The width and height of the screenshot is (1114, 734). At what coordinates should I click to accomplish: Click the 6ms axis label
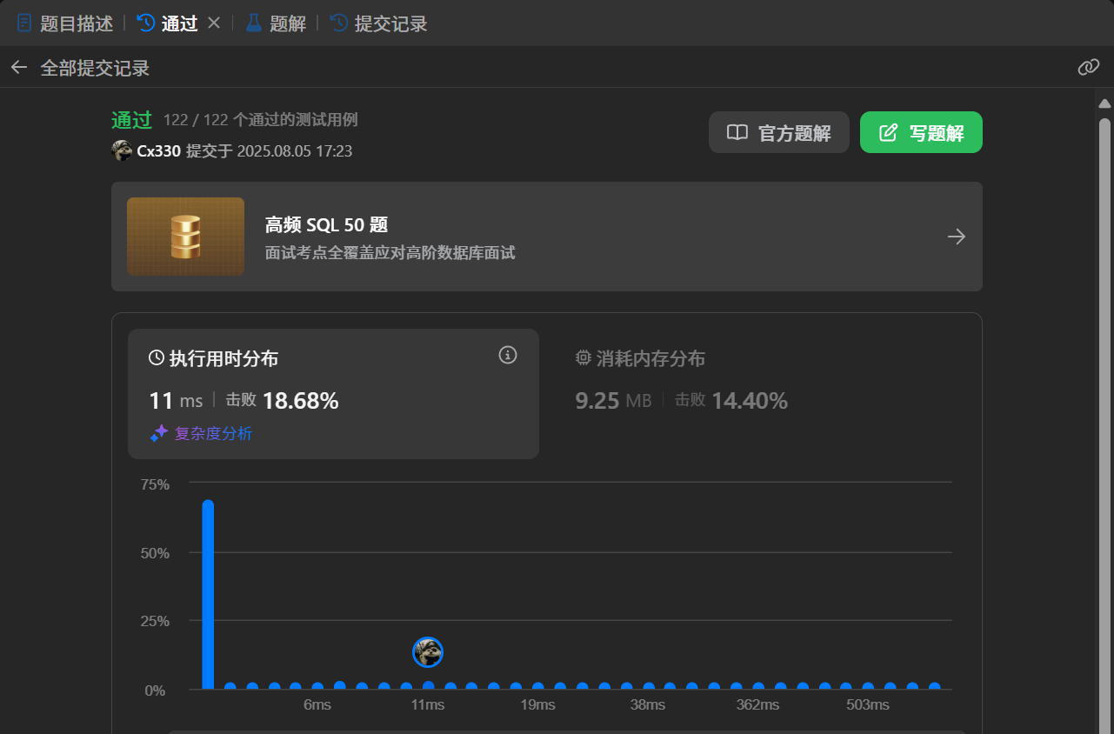coord(317,704)
